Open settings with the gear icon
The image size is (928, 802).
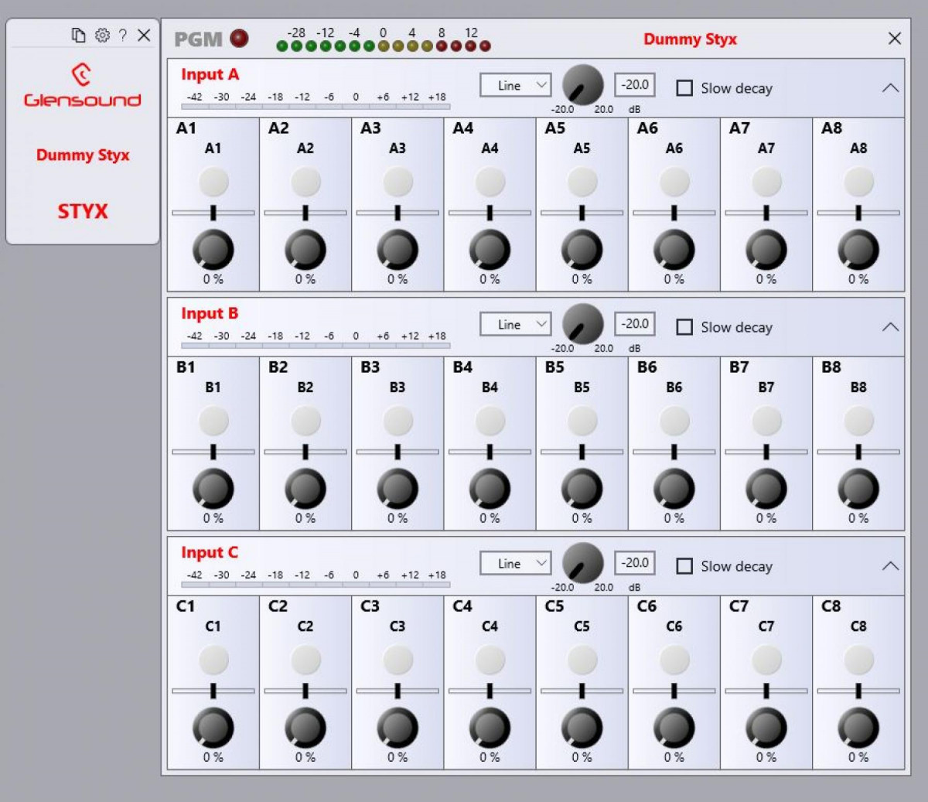tap(102, 35)
